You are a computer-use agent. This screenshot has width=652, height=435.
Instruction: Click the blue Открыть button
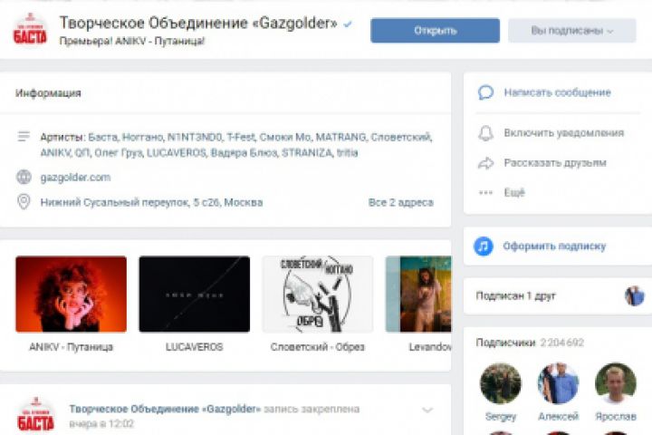point(435,31)
